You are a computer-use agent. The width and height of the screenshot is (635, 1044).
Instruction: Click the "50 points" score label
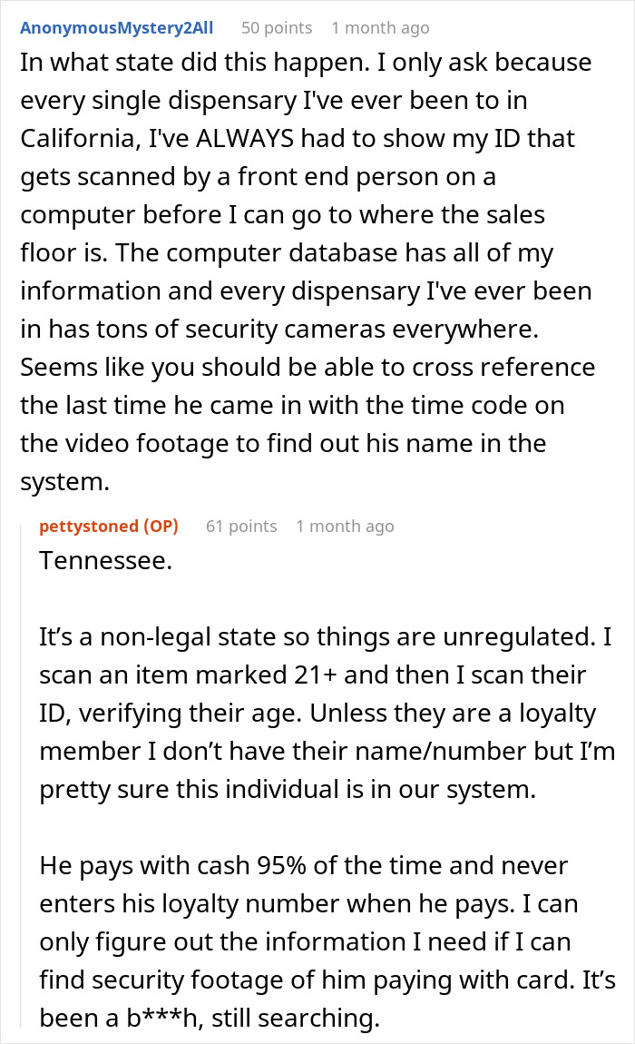click(x=277, y=28)
